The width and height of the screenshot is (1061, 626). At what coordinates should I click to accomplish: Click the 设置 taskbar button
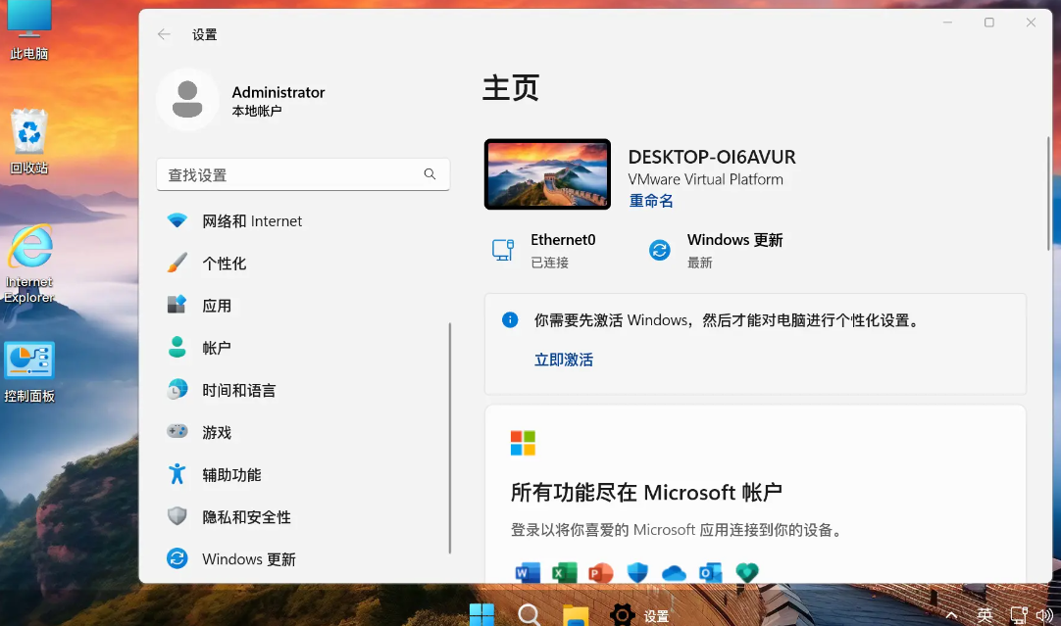click(639, 615)
